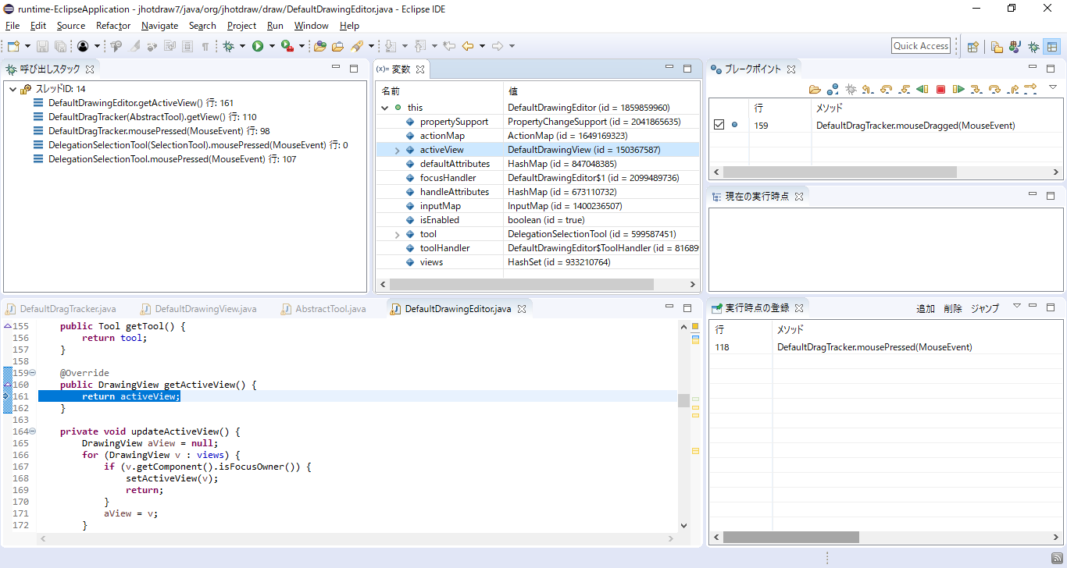Click the New file wizard icon
The height and width of the screenshot is (568, 1067).
pos(12,46)
